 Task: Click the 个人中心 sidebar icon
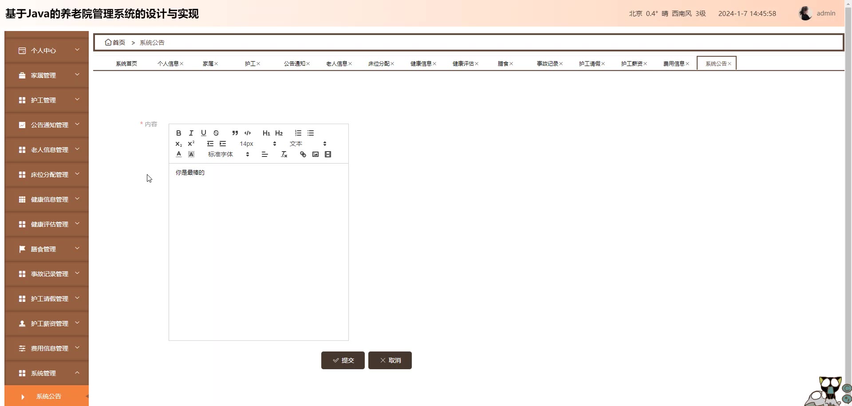(22, 51)
